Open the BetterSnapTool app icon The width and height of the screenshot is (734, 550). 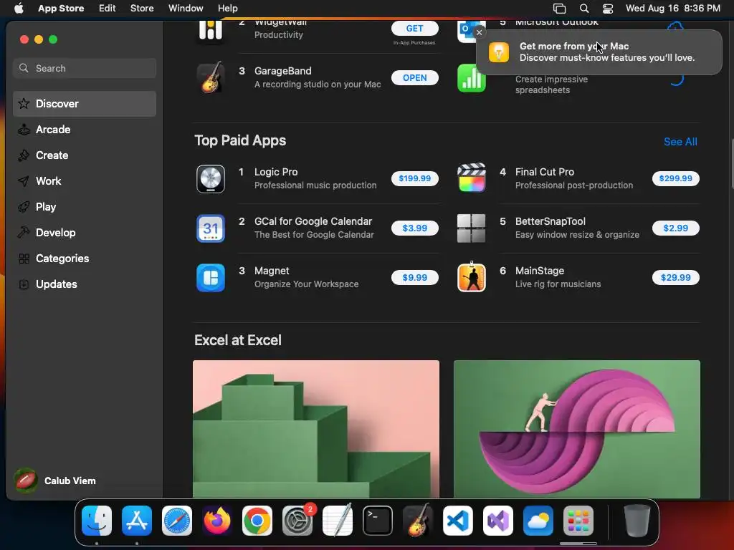coord(472,228)
